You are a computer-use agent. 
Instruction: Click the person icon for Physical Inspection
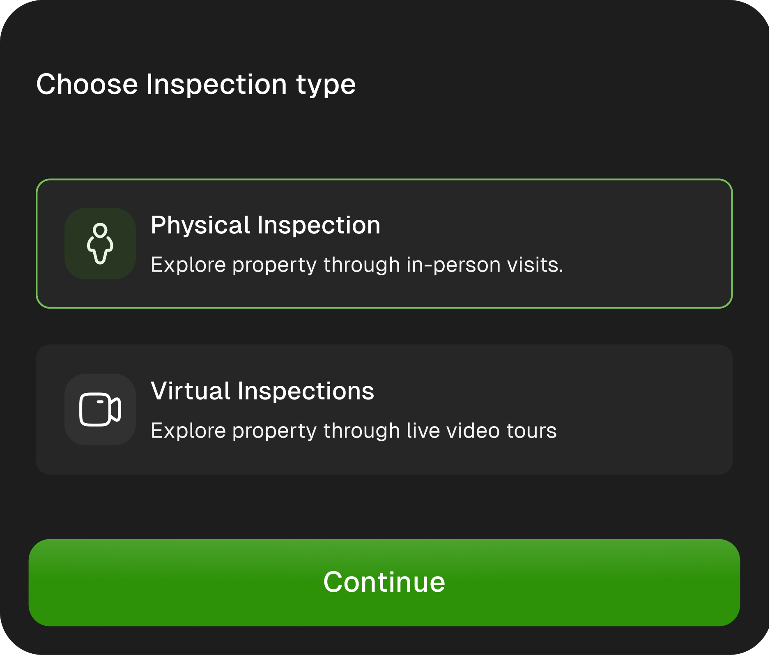100,243
